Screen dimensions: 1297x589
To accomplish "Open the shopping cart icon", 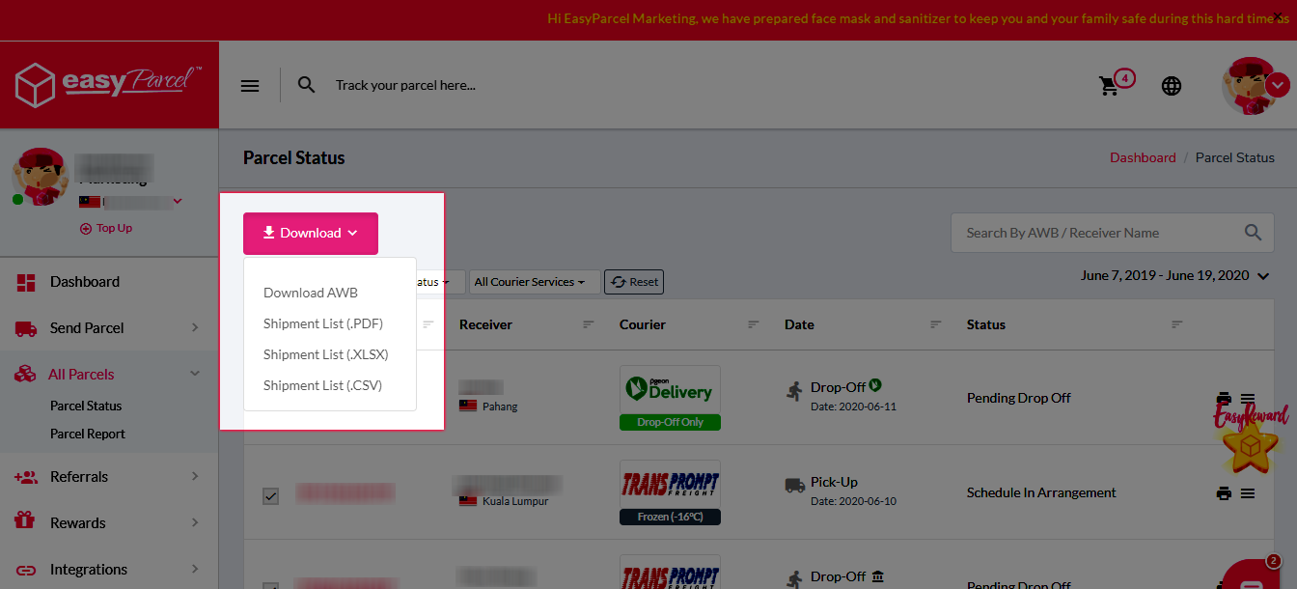I will 1110,86.
